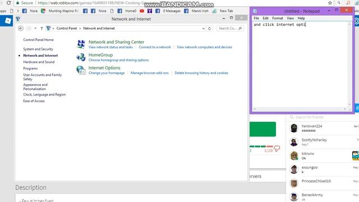Viewport: 359px width, 202px height.
Task: Click View network status and tasks
Action: [111, 47]
